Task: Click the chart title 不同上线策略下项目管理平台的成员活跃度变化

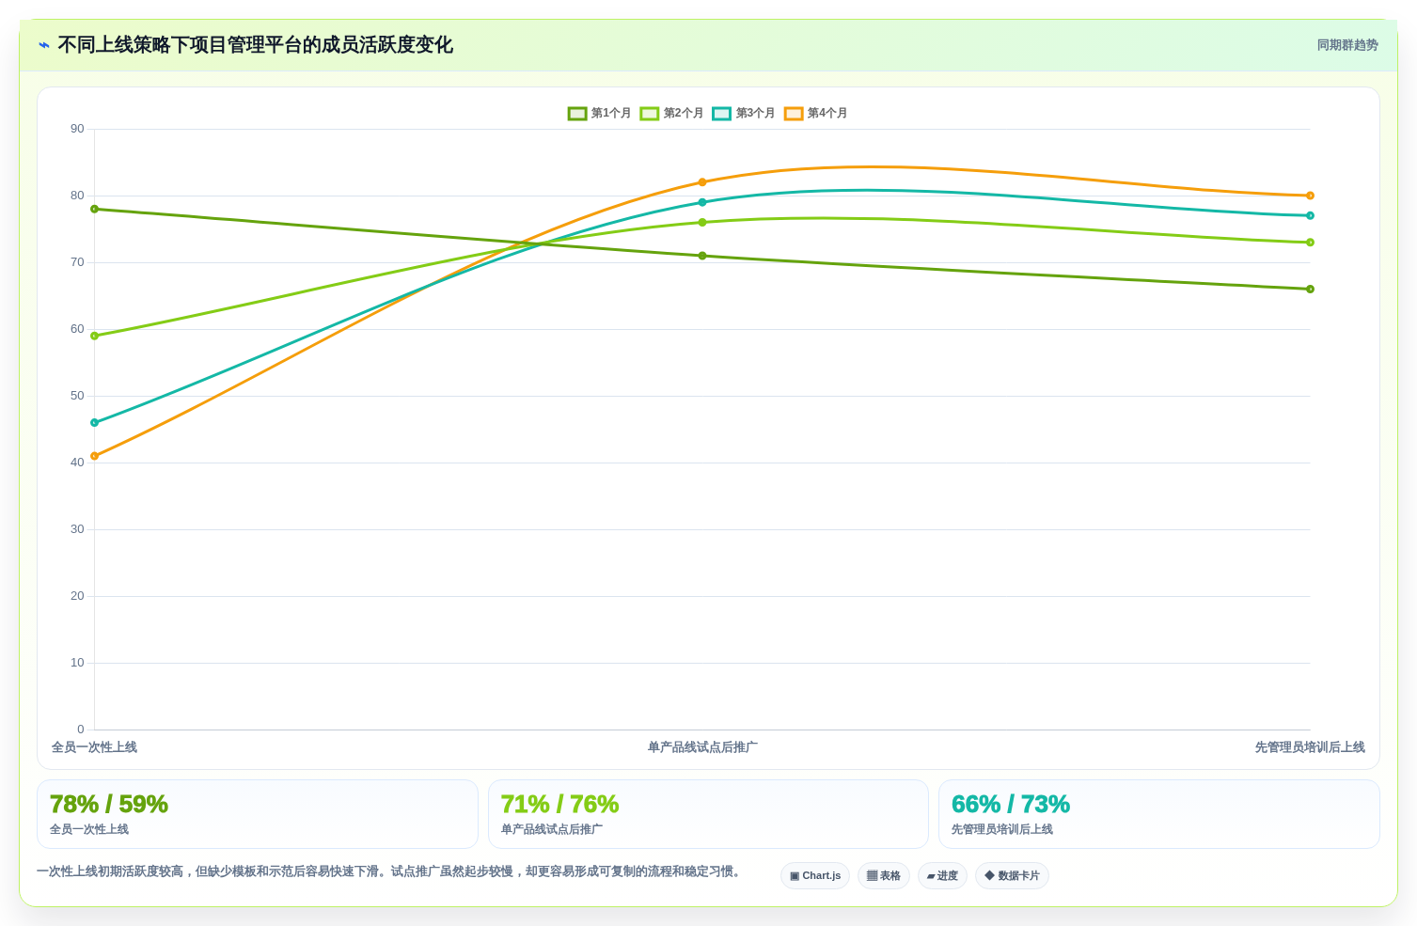Action: click(255, 45)
